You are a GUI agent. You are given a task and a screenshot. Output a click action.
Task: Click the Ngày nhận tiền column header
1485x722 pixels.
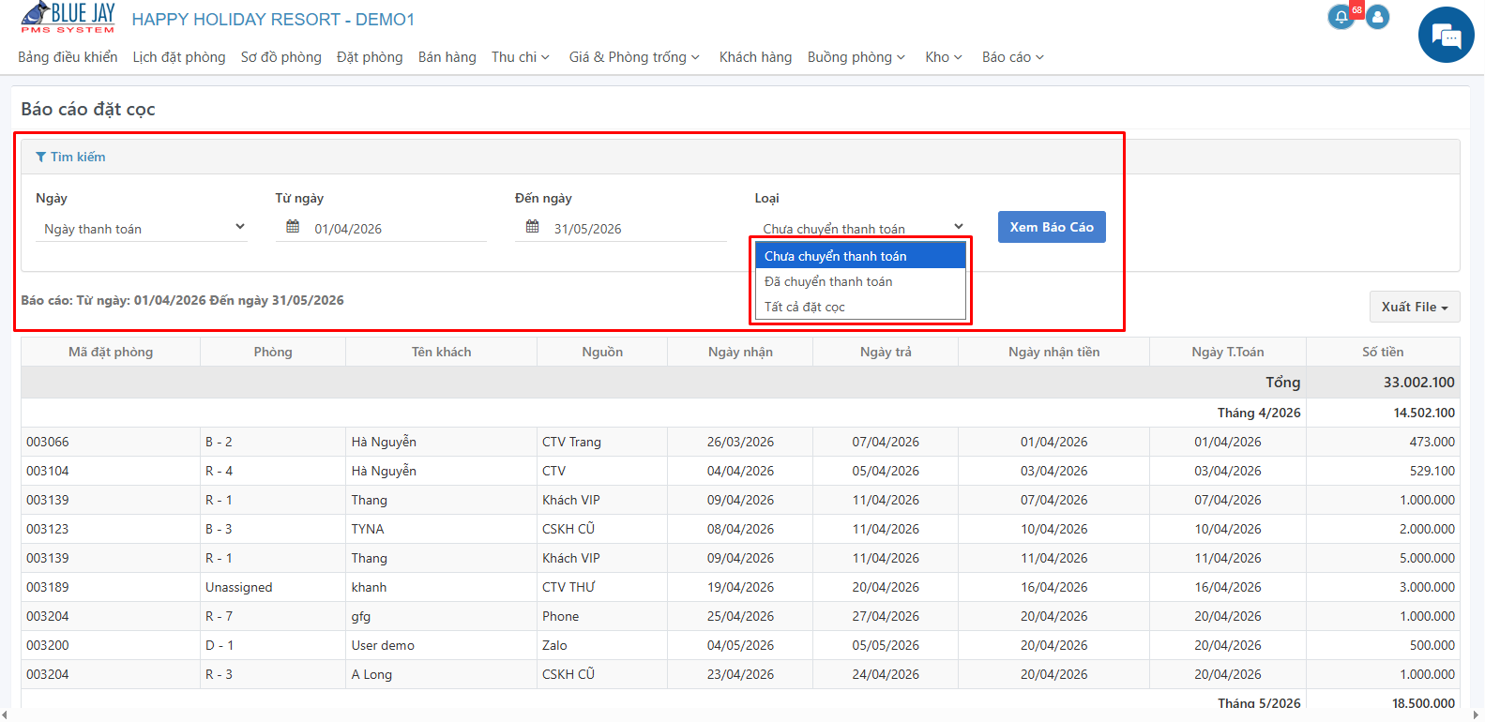click(1054, 352)
